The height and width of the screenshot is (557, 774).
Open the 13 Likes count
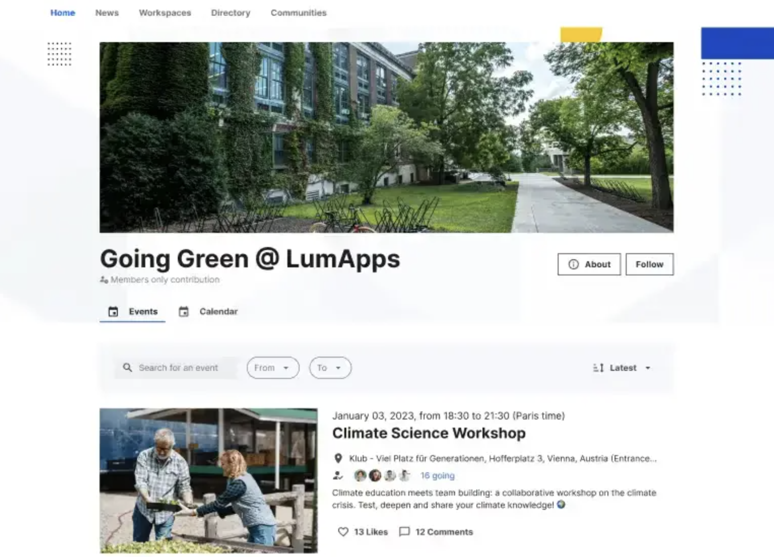[371, 532]
